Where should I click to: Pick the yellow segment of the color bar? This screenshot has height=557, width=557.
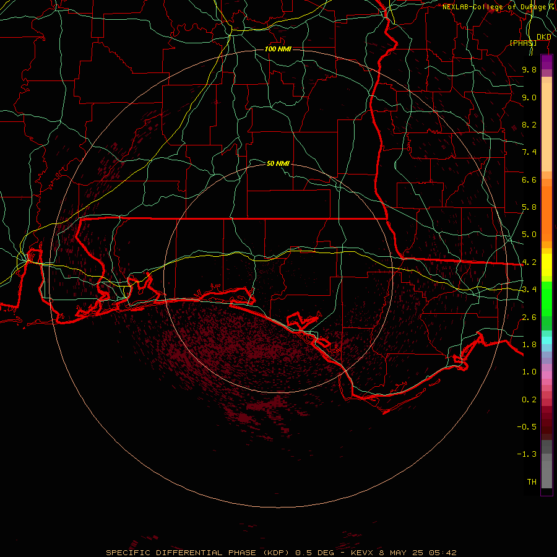(546, 265)
